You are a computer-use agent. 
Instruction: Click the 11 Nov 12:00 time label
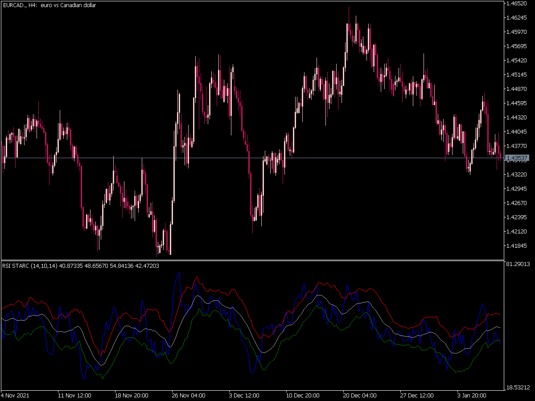(x=74, y=396)
